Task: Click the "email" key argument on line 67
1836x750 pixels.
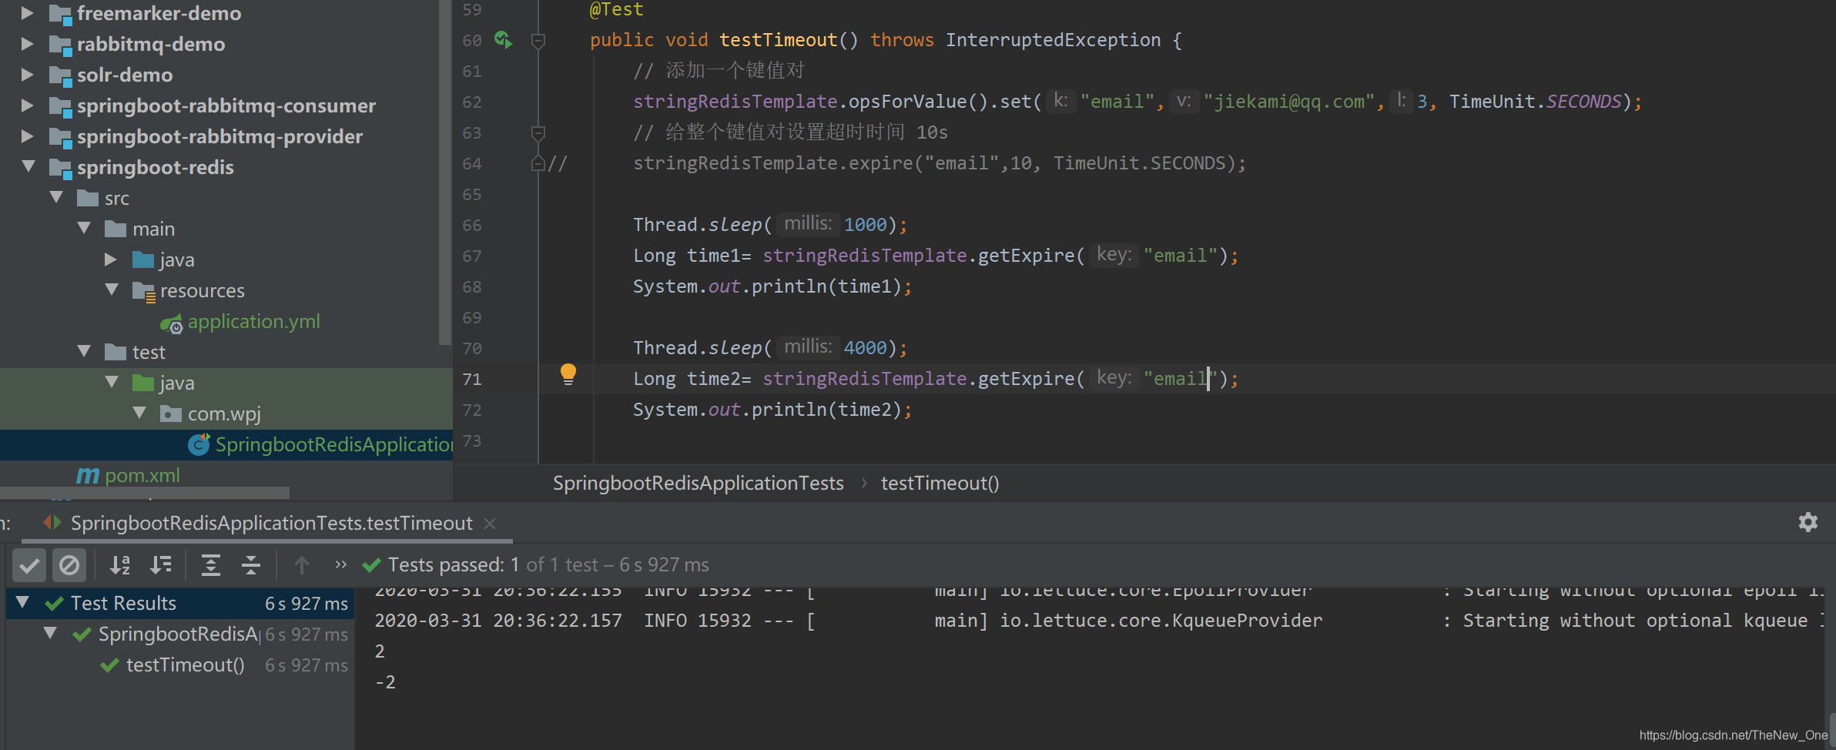Action: (1180, 256)
